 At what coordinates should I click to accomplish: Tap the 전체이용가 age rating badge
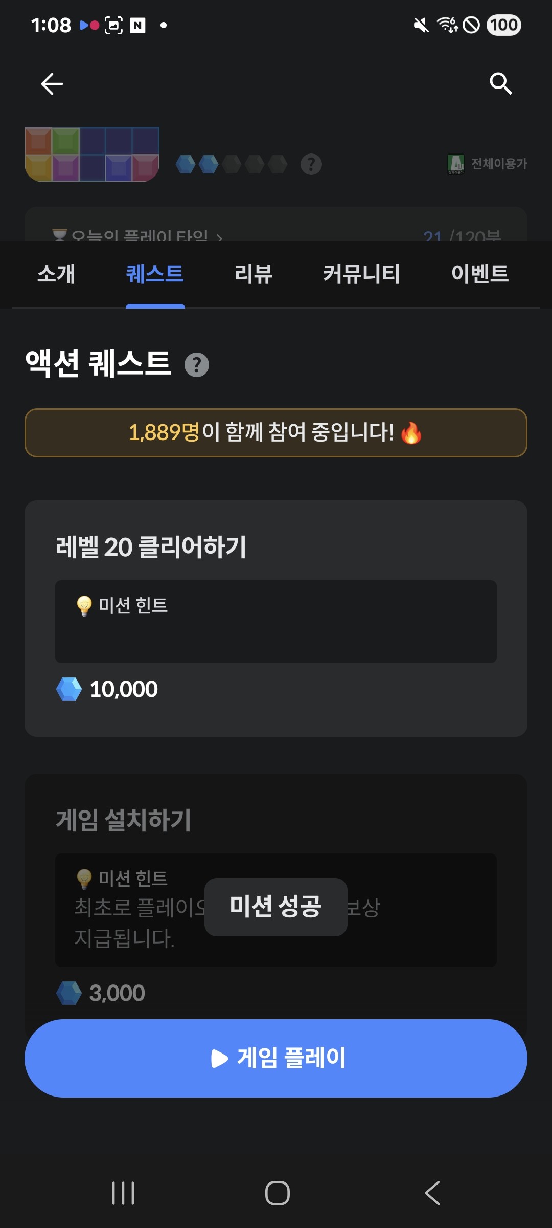487,164
